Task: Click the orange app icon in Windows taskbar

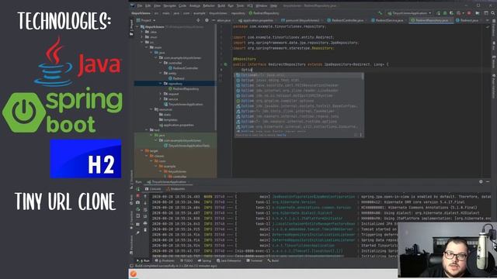Action: point(134,274)
